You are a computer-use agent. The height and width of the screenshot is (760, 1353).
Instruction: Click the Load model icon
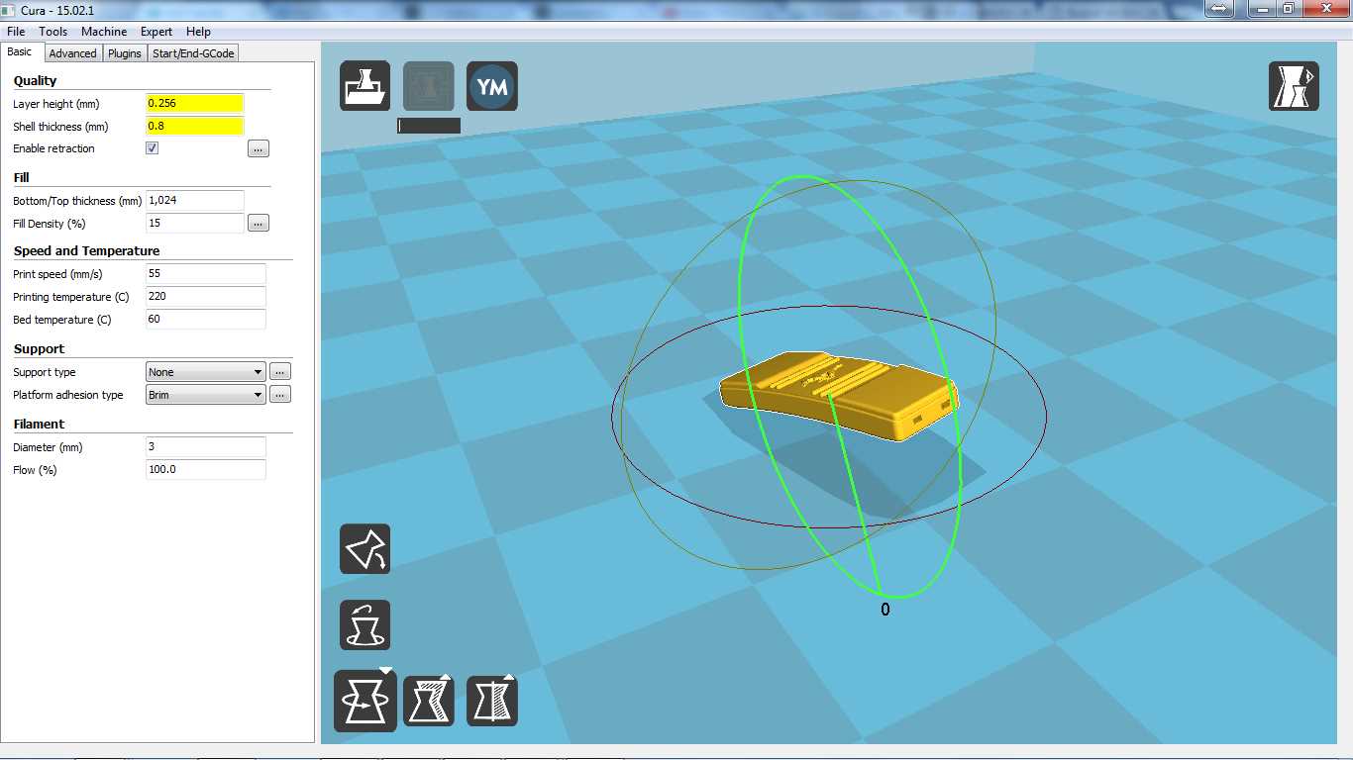click(x=364, y=86)
